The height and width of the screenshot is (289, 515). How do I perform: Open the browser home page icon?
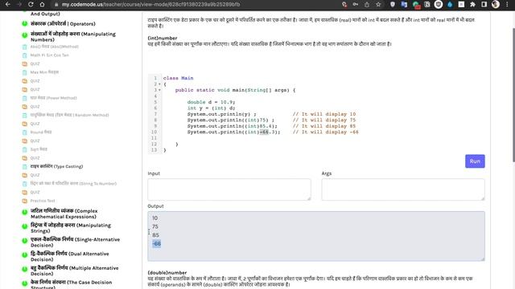point(42,4)
